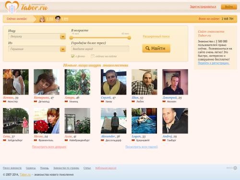Click the German flag icon beside Ксения's city
Viewport: 240px width, 180px height.
[x=5, y=101]
